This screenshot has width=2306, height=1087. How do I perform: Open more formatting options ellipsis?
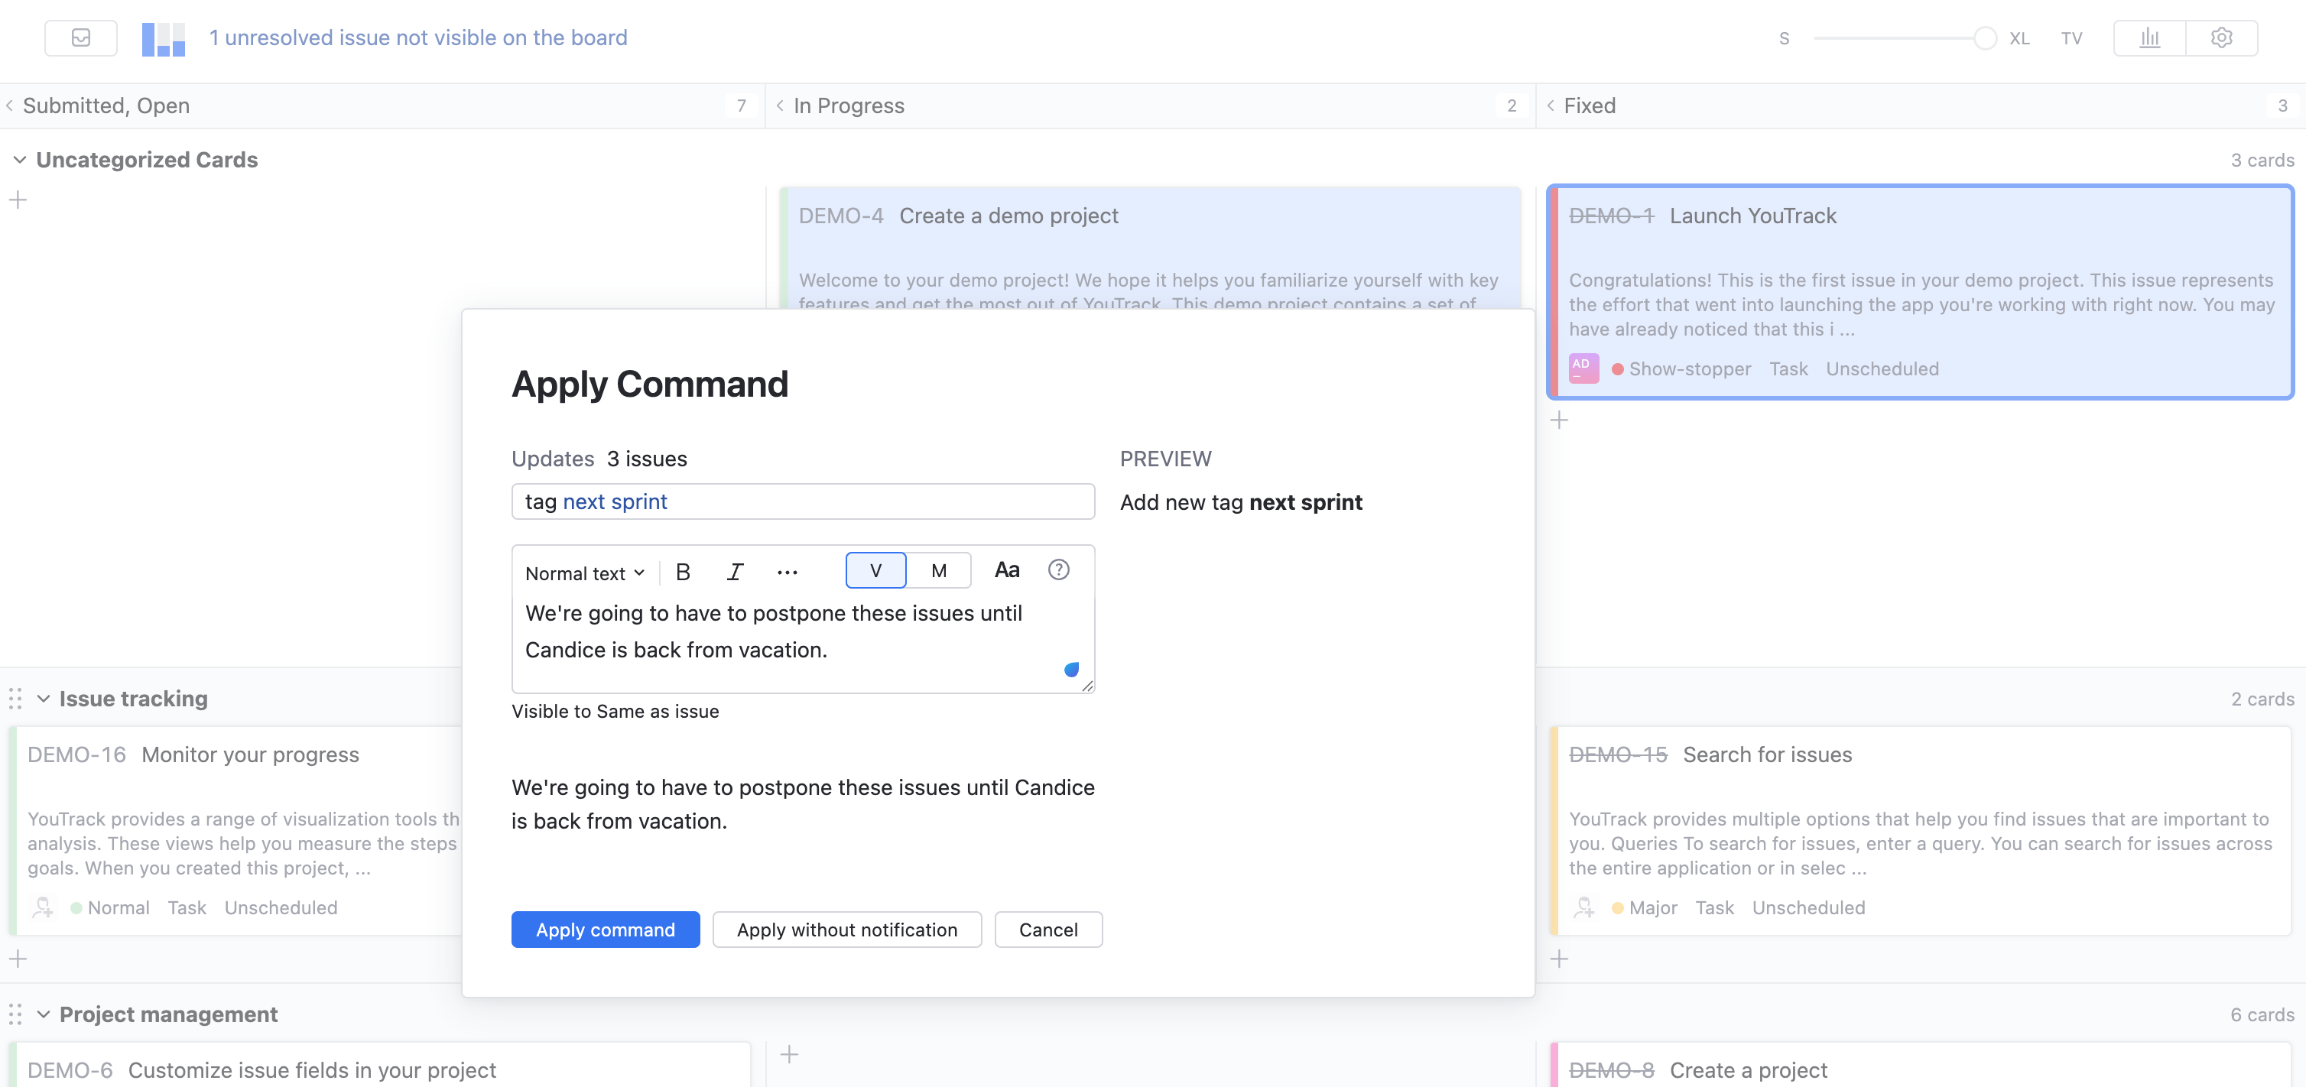coord(787,572)
